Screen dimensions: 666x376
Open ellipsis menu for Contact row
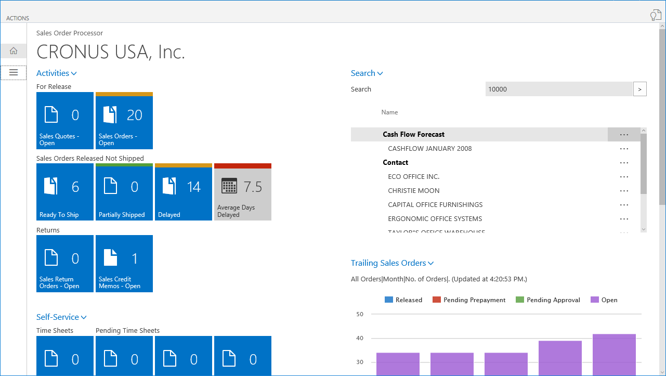624,163
